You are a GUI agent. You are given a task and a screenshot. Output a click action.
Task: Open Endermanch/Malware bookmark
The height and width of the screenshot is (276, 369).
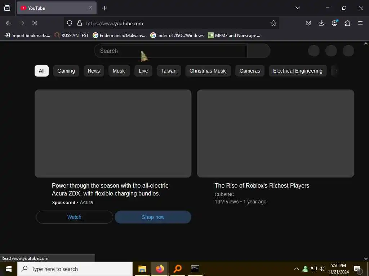coord(119,36)
